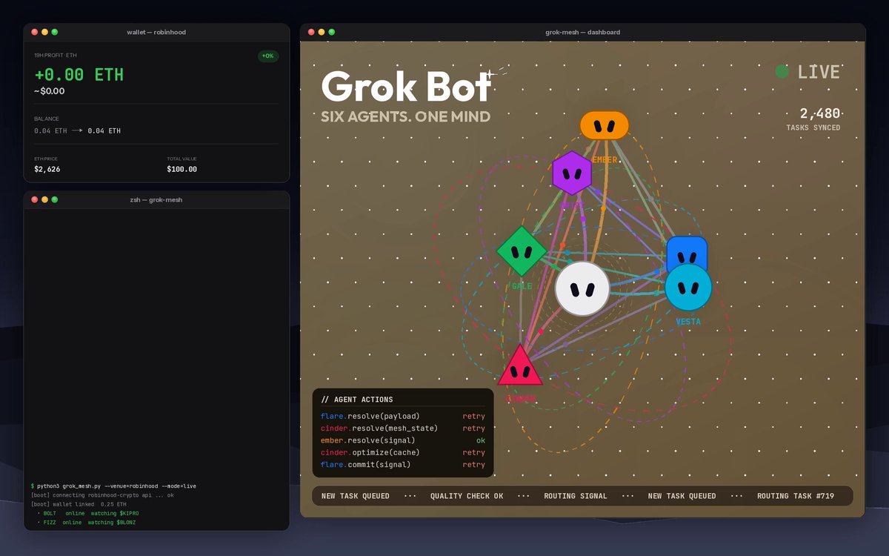Minimize the zsh — grok-mesh terminal window

click(x=44, y=199)
